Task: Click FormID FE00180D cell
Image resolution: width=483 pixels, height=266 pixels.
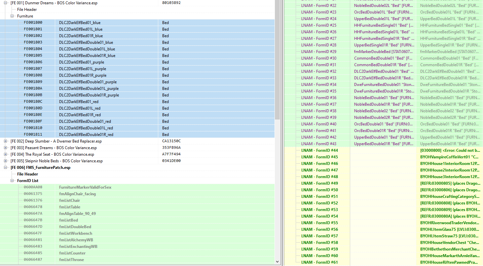Action: pyautogui.click(x=33, y=108)
